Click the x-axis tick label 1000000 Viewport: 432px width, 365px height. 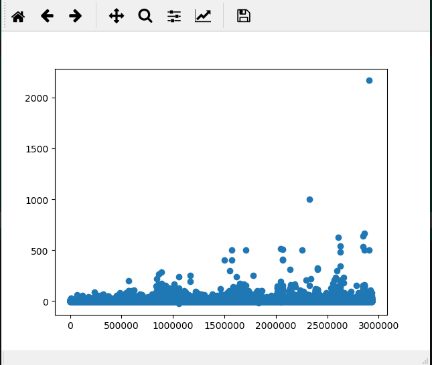(173, 326)
